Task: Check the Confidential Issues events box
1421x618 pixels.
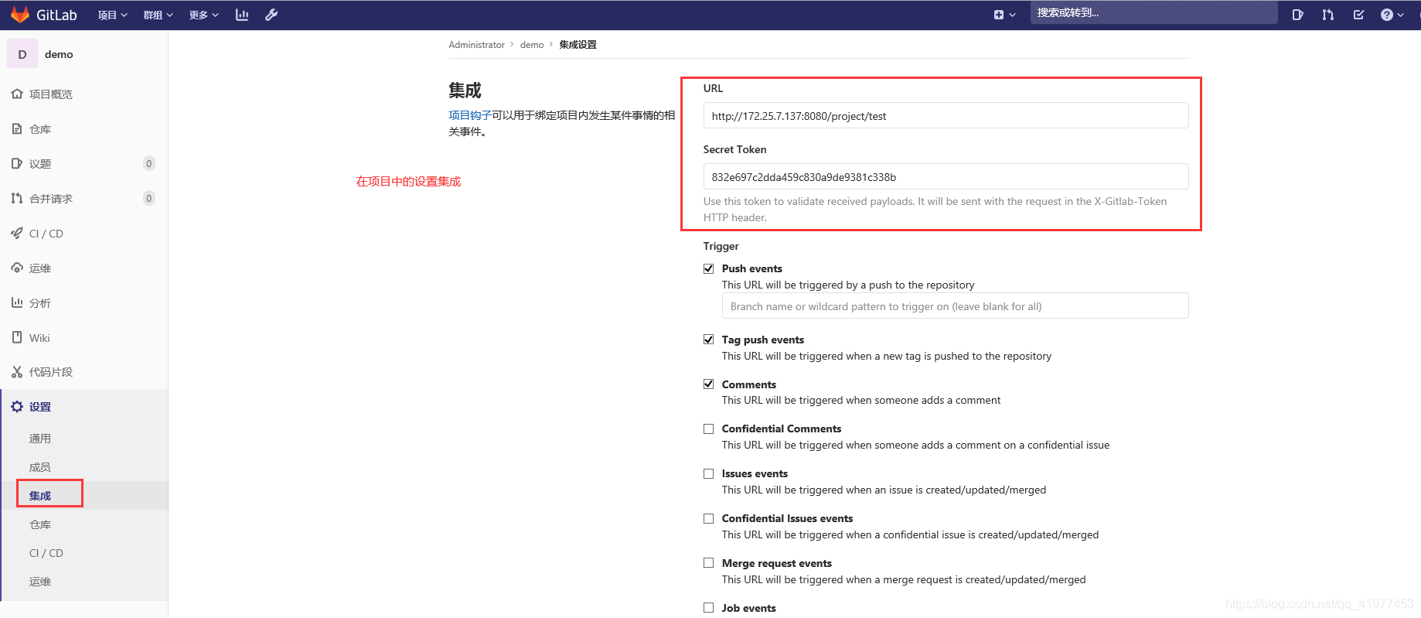Action: point(708,518)
